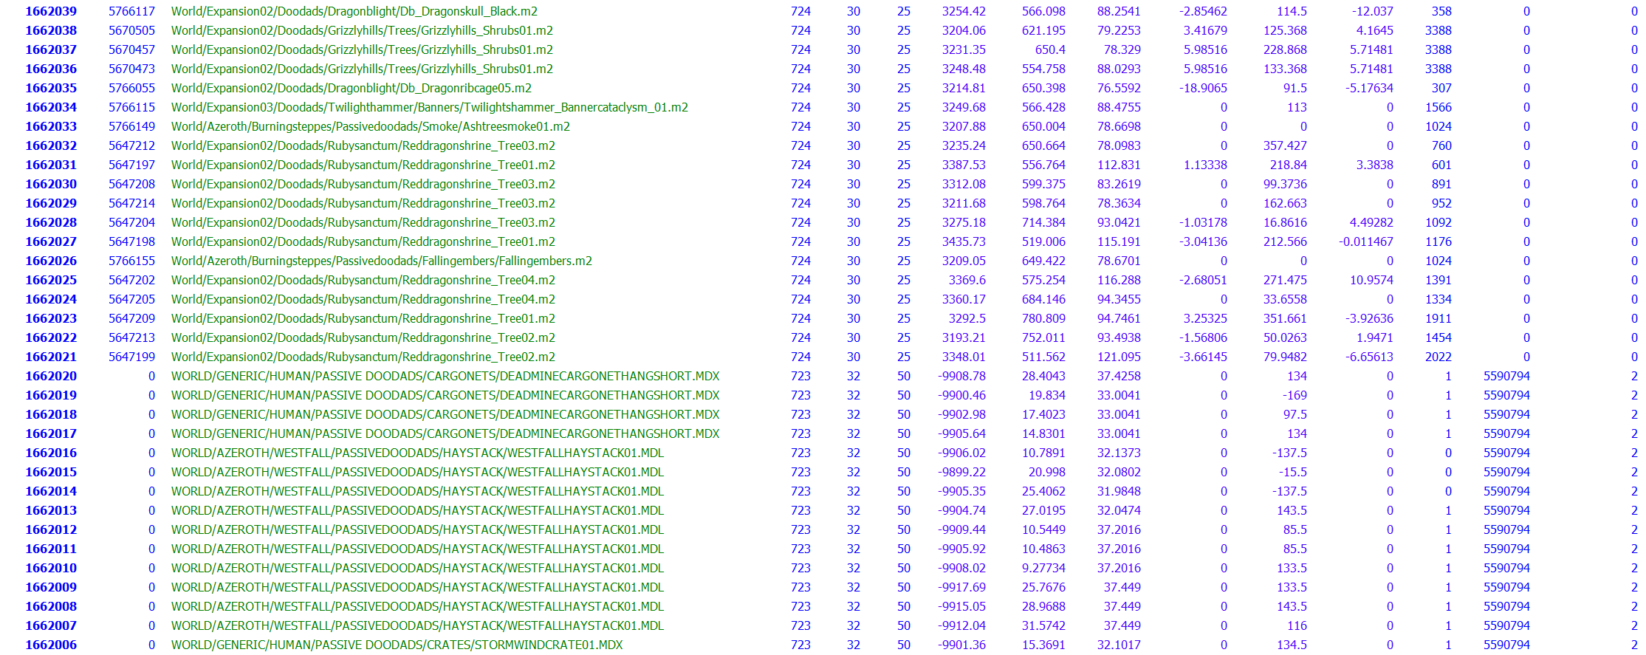This screenshot has width=1646, height=655.
Task: Click ID 1662025
Action: point(51,280)
